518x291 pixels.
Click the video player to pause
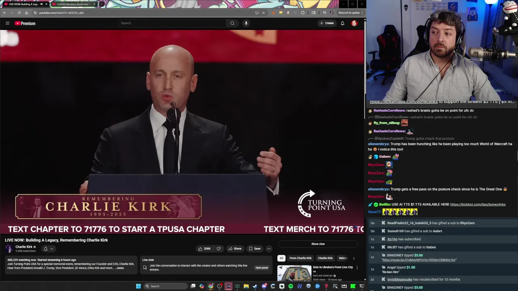point(182,132)
